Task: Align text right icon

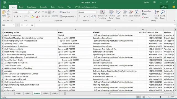Action: (49, 16)
